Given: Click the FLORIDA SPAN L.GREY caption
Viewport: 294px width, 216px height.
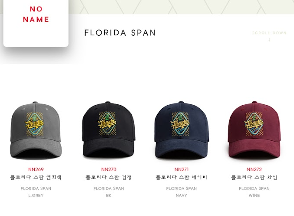Looking at the screenshot, I should pos(36,192).
